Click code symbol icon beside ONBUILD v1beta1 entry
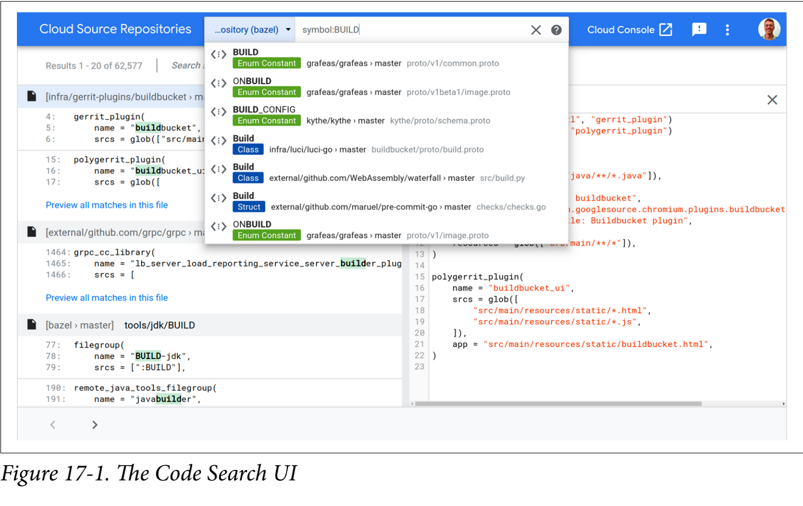This screenshot has width=803, height=506. click(218, 83)
